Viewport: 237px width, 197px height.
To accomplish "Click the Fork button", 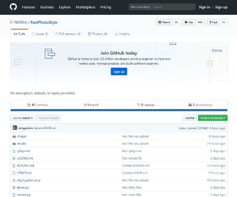I will pos(213,22).
